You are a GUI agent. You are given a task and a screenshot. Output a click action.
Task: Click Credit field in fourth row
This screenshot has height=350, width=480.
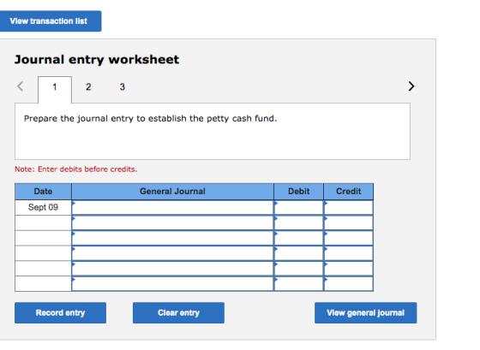click(x=348, y=253)
